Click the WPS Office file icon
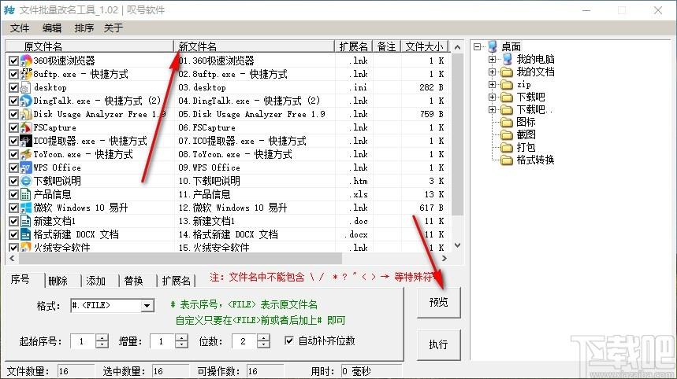The image size is (677, 379). coord(26,167)
